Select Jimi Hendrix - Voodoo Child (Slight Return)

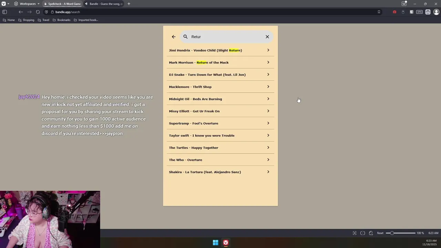[220, 50]
